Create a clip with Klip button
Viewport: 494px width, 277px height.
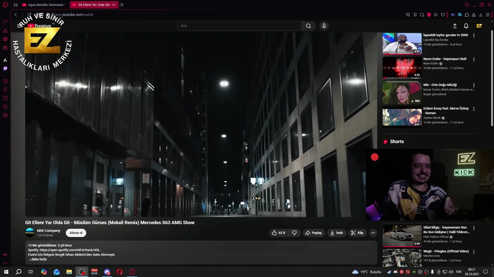tap(357, 233)
